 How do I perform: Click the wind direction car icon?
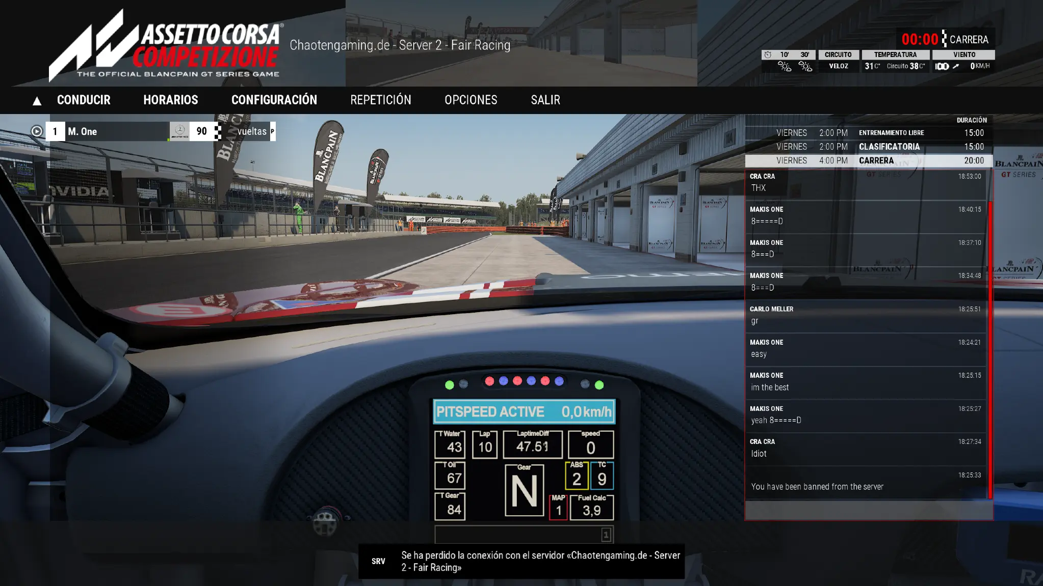tap(942, 66)
